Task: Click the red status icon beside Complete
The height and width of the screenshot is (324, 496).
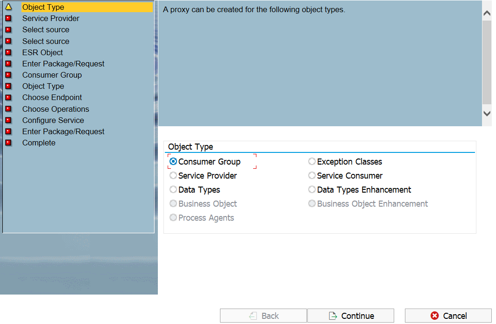Action: click(x=8, y=143)
